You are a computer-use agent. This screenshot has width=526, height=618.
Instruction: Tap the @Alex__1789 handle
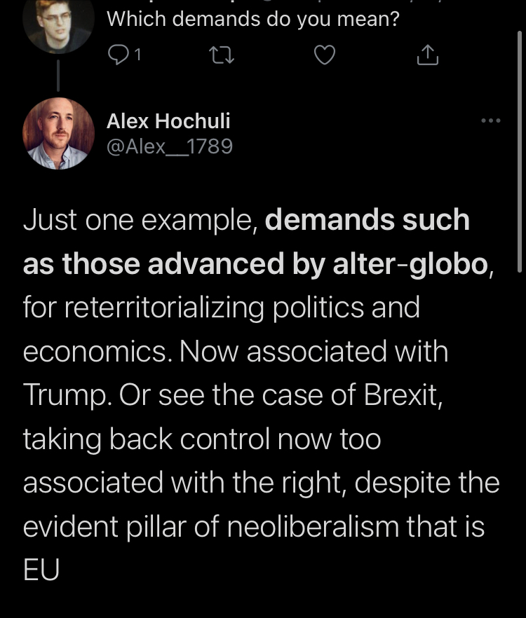coord(169,146)
